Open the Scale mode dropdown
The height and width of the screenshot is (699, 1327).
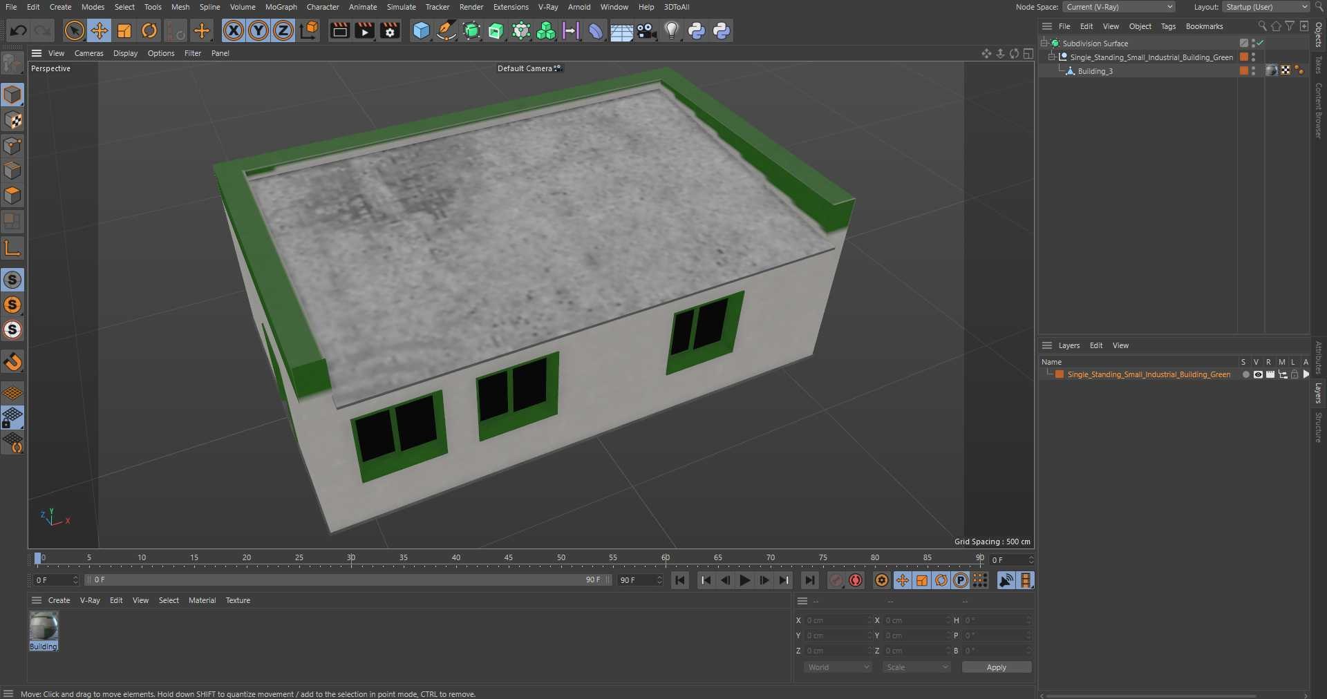coord(917,667)
